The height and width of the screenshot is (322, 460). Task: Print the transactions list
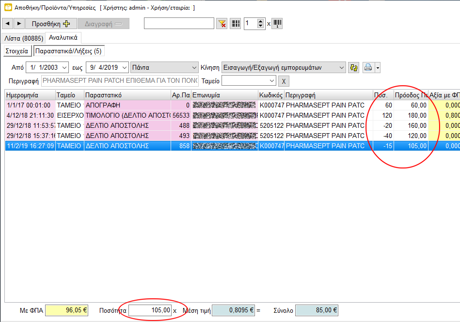[368, 68]
